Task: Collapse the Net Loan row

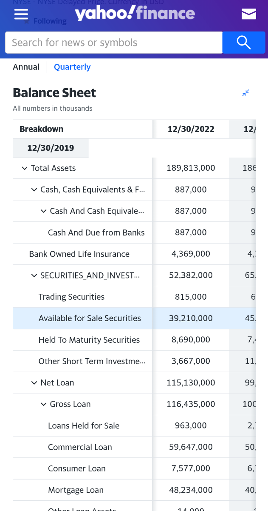Action: [34, 383]
